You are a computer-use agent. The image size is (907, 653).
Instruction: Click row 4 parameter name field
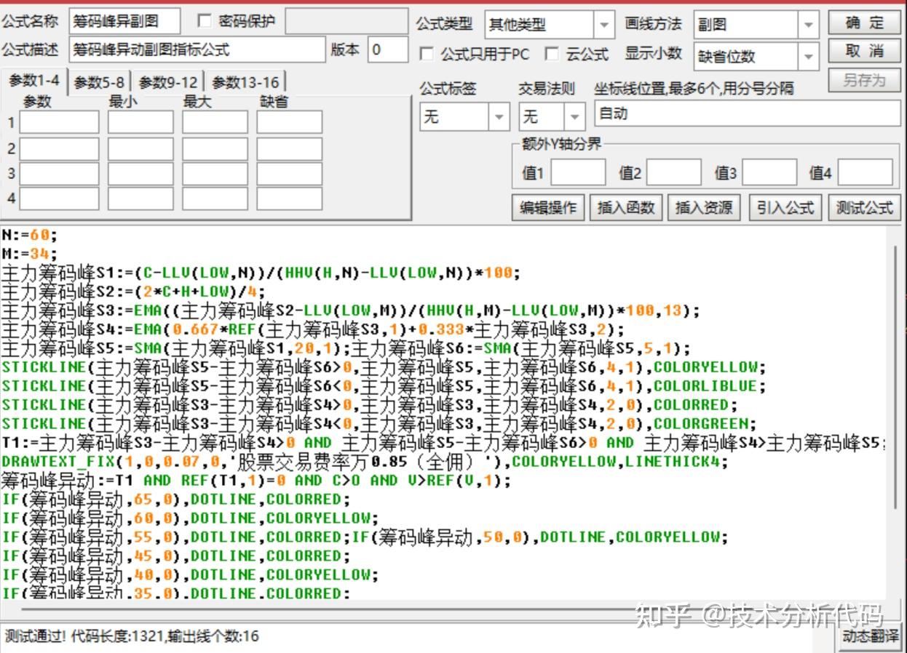(59, 198)
